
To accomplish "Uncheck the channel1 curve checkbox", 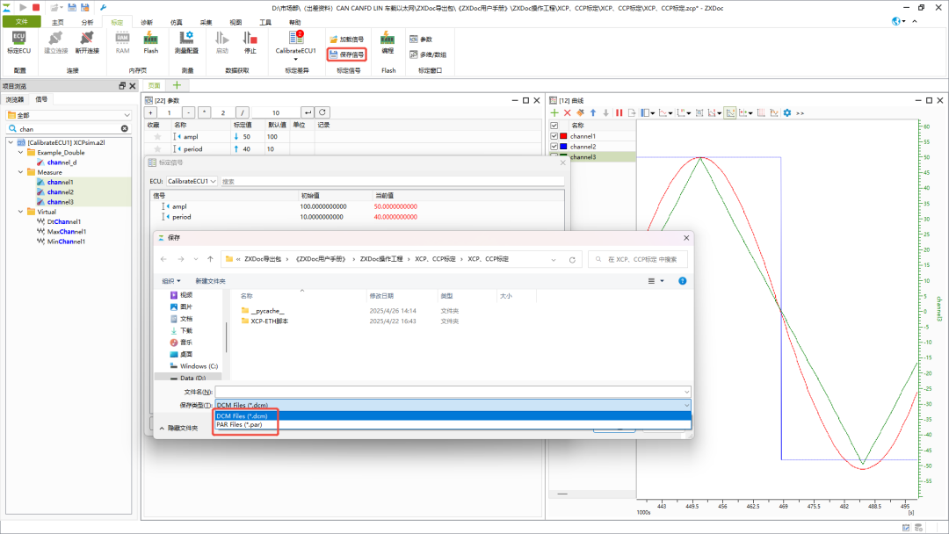I will [x=554, y=136].
